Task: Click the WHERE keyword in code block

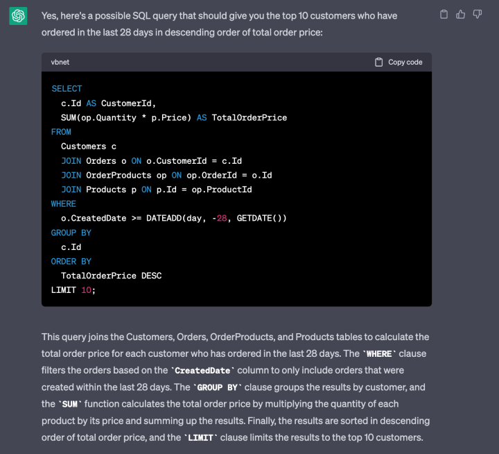Action: tap(63, 203)
